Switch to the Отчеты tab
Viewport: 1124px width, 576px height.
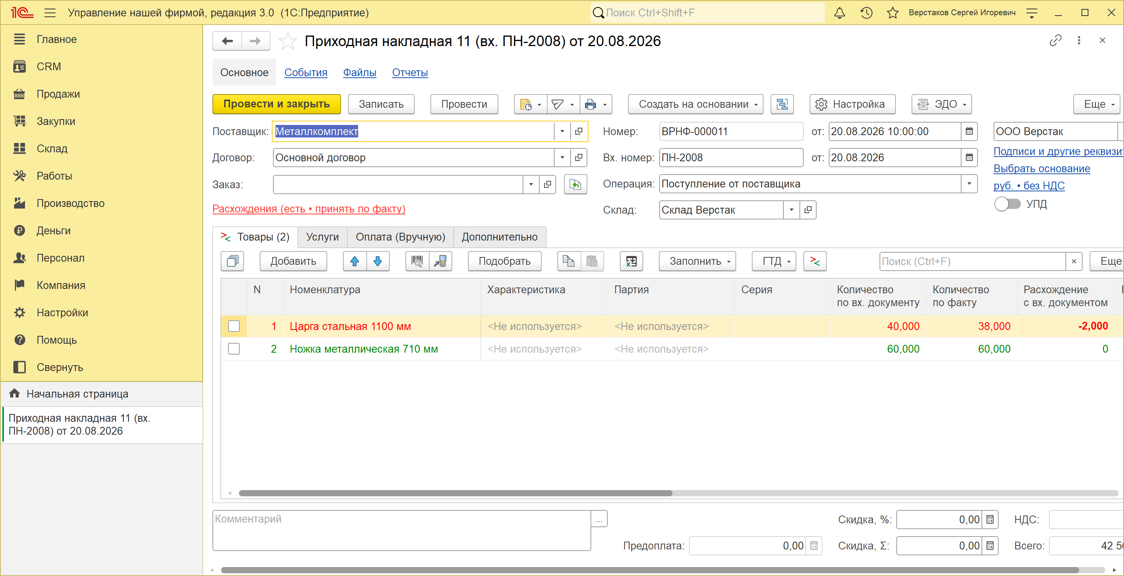click(x=410, y=72)
